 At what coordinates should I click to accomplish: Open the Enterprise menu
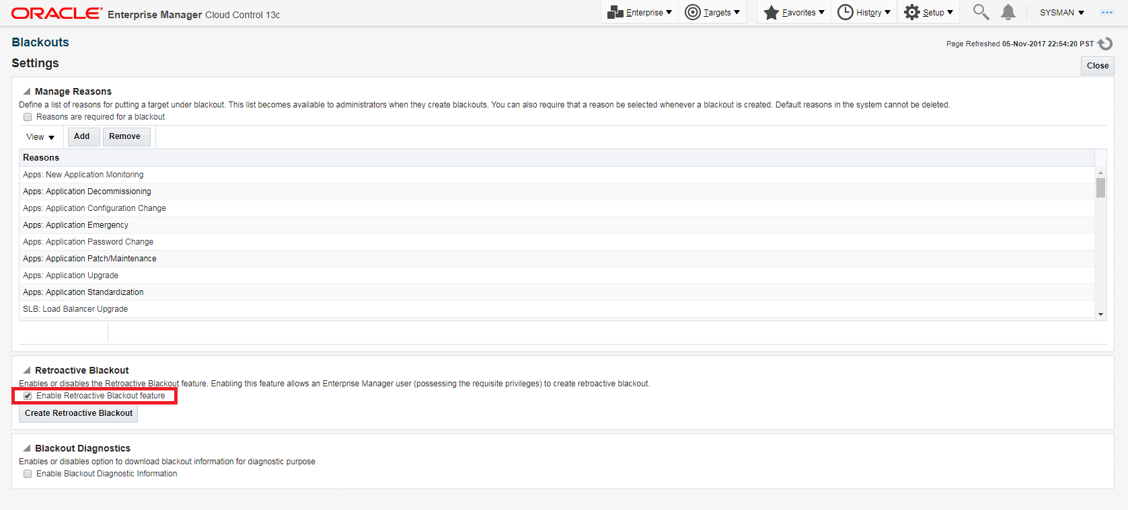pos(640,12)
